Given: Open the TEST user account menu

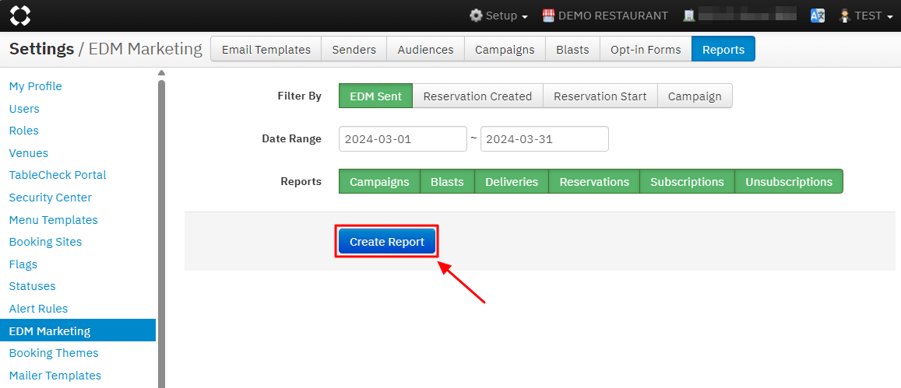Looking at the screenshot, I should point(866,16).
